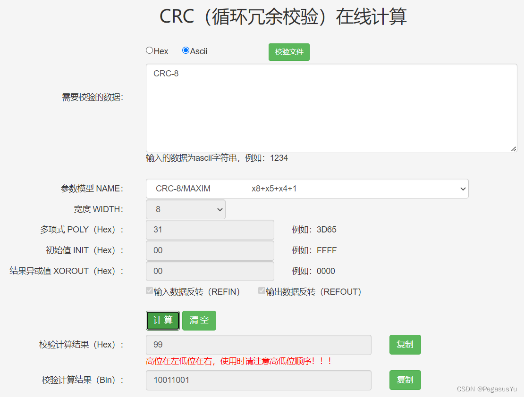Click the textarea resize handle at its corner

[513, 149]
